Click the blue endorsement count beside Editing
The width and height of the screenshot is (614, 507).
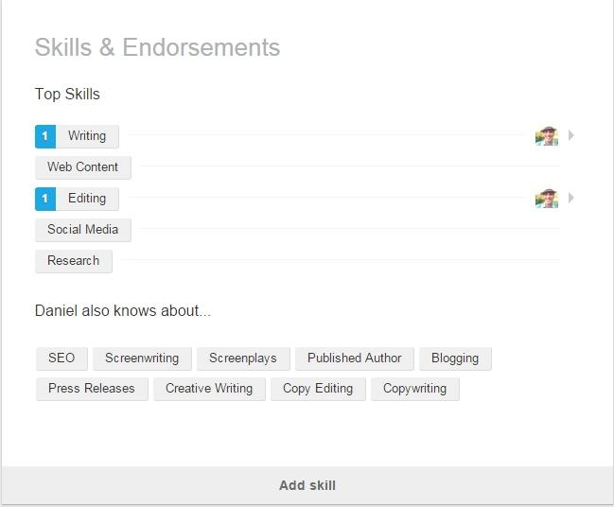click(45, 199)
